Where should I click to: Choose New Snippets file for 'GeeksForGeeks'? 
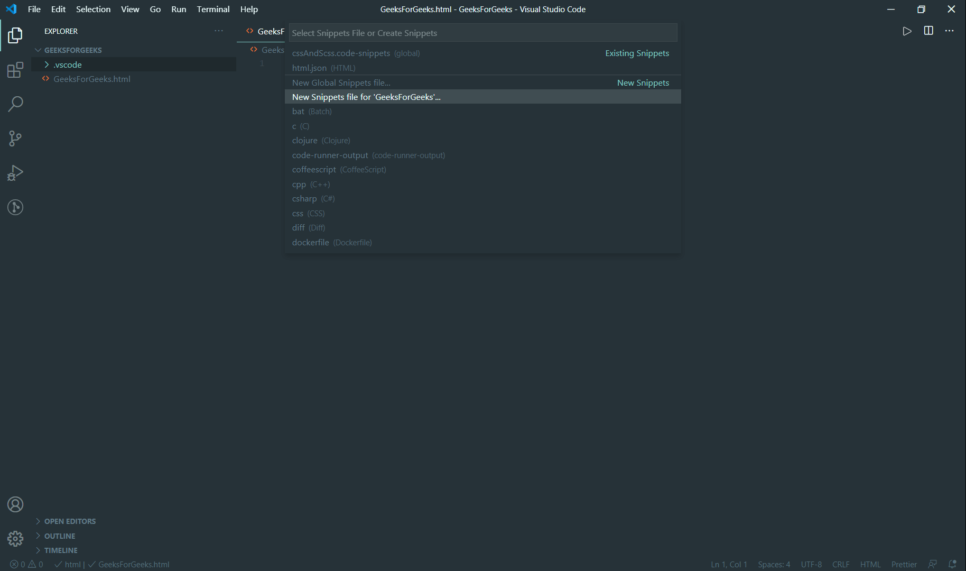483,97
